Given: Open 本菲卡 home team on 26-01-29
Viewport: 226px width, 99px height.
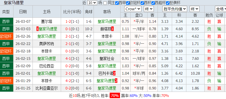Looking at the screenshot, I should [x=47, y=81].
